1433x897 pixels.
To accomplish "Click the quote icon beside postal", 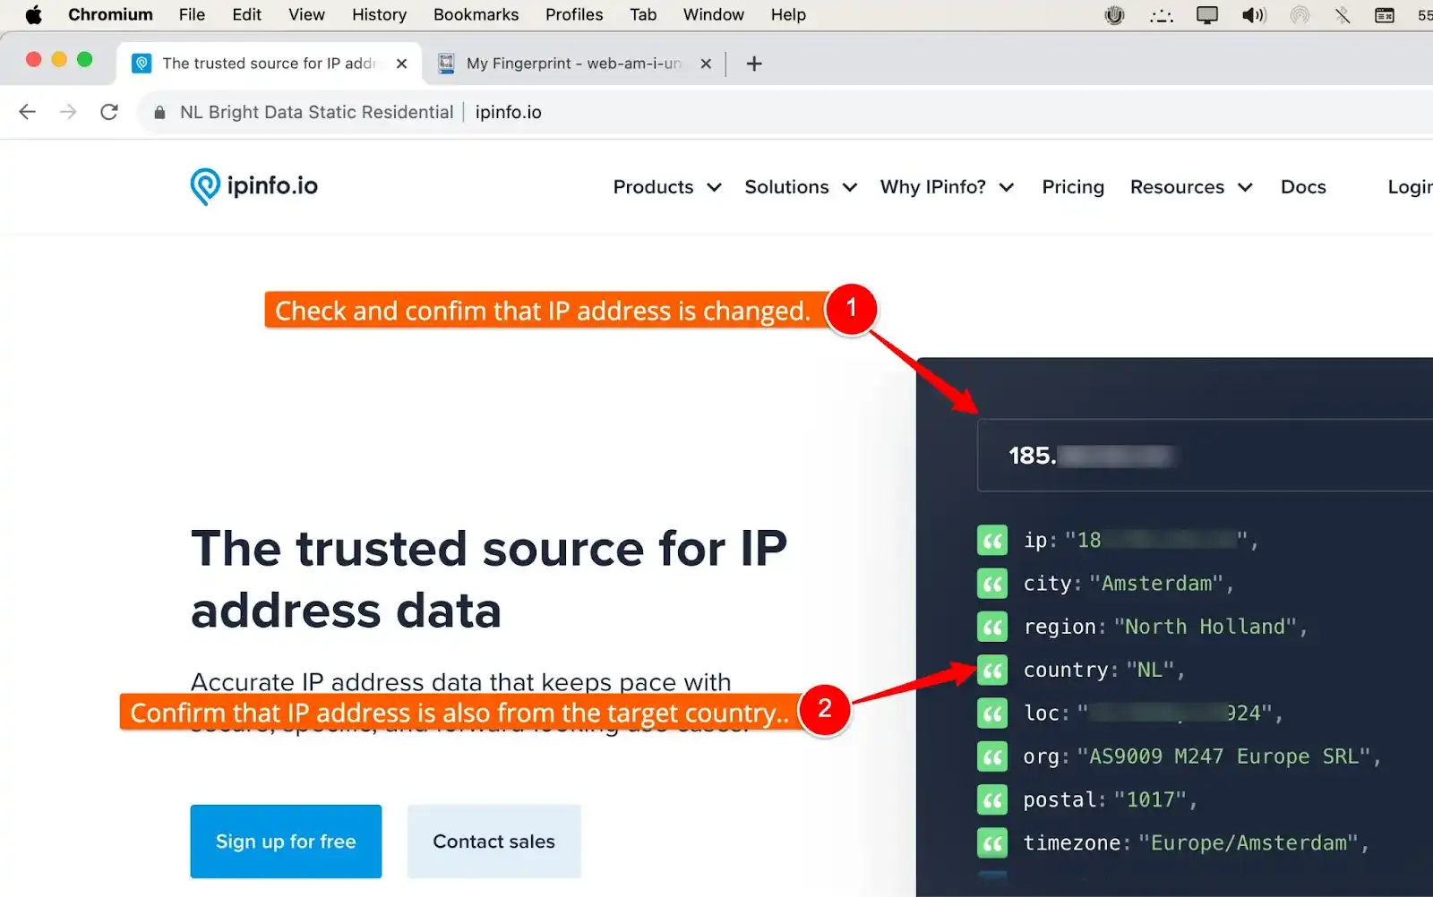I will [992, 799].
